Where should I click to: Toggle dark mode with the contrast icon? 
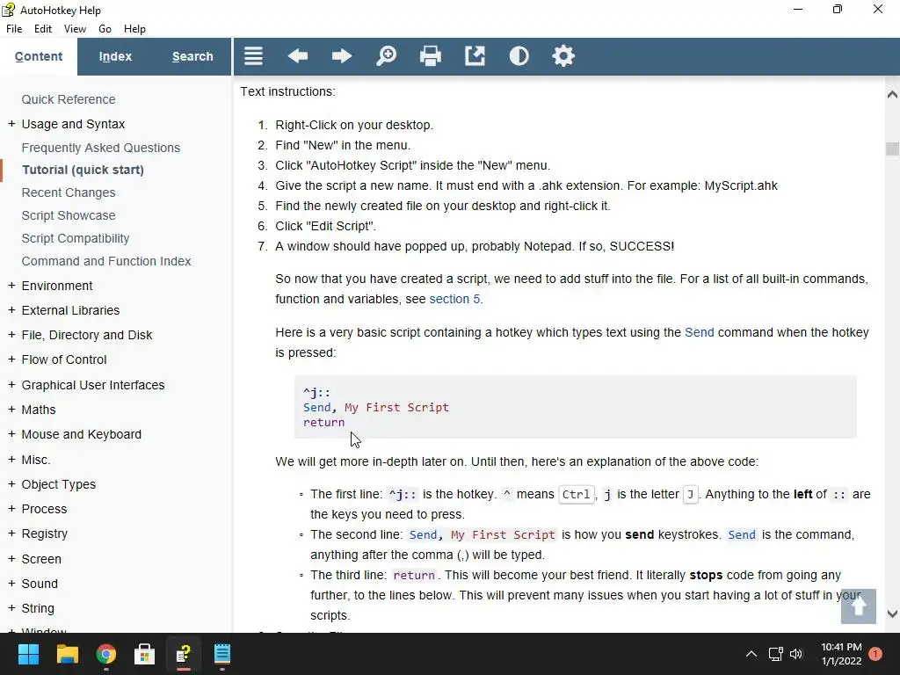pos(519,55)
